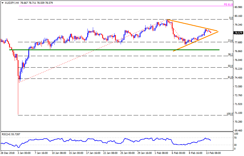The image size is (244, 156).
Task: Select the green horizontal support line
Action: tap(107, 50)
